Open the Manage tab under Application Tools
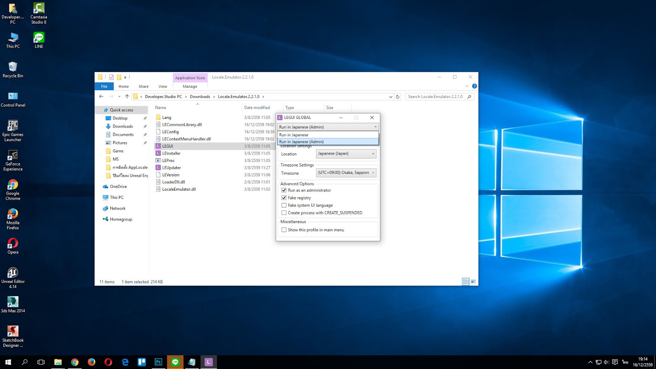 pos(190,86)
